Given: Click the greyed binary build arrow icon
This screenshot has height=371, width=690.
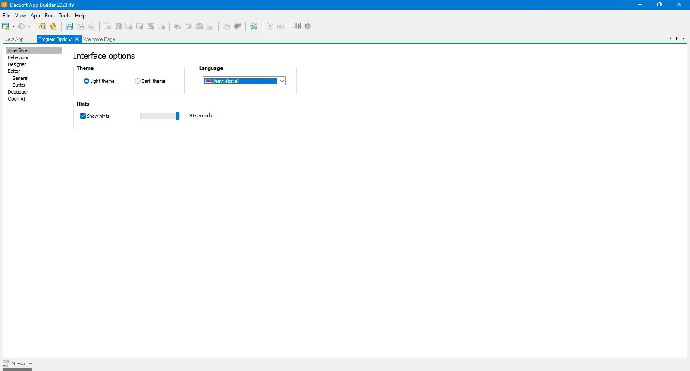Looking at the screenshot, I should pyautogui.click(x=297, y=26).
